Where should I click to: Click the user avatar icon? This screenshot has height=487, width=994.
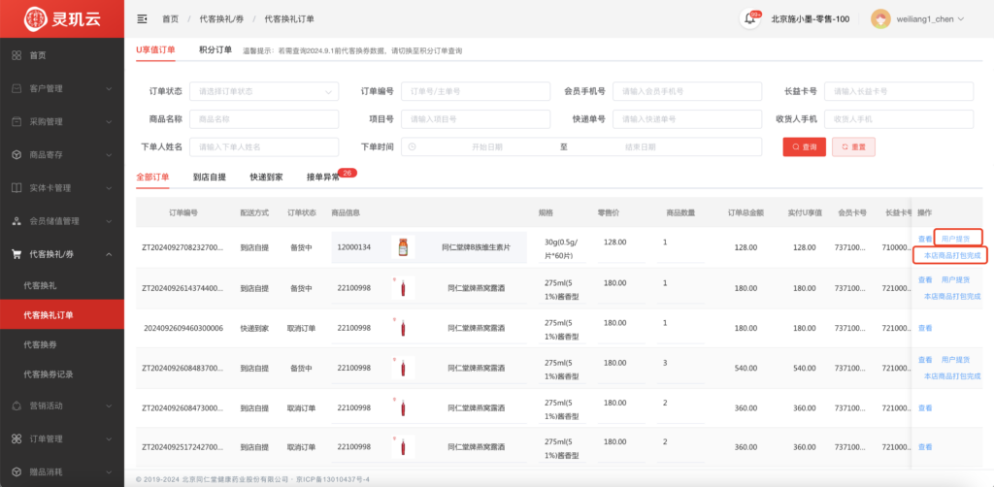tap(880, 19)
